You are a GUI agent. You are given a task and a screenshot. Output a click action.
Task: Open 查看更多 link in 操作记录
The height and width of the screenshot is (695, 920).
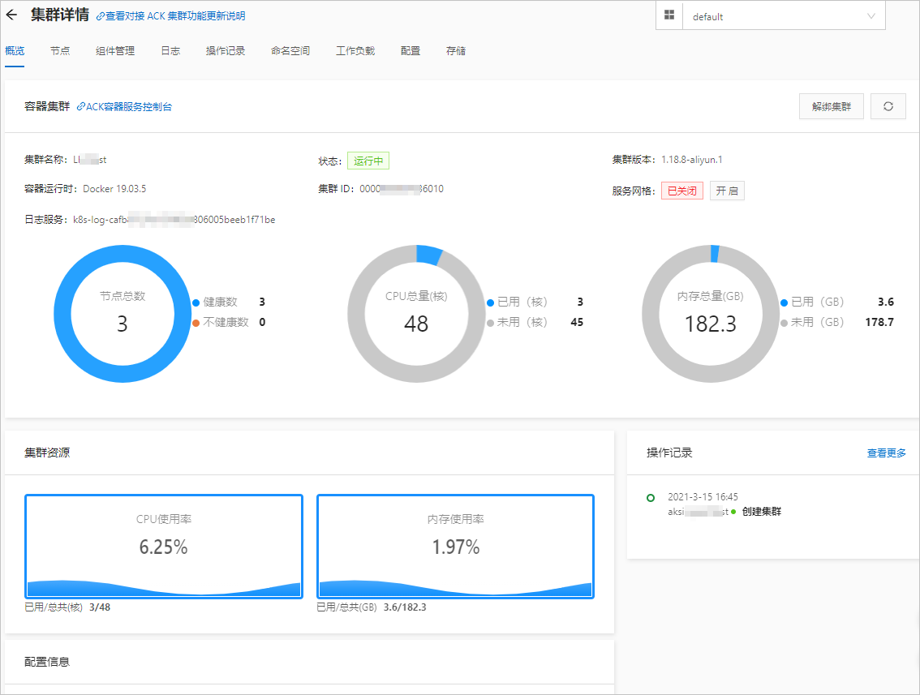(x=886, y=453)
